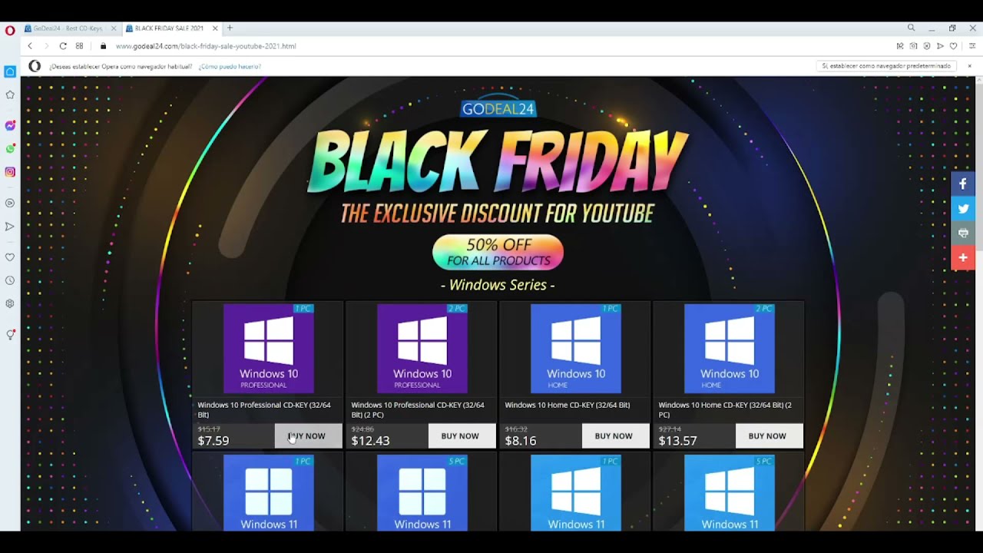Open 'Windows 10 Home CD-KEY (32/64 Bit) (2 PC)' title
983x553 pixels.
pos(725,409)
